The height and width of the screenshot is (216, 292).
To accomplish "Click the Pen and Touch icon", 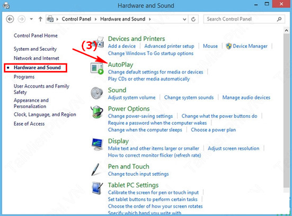I will pos(96,169).
